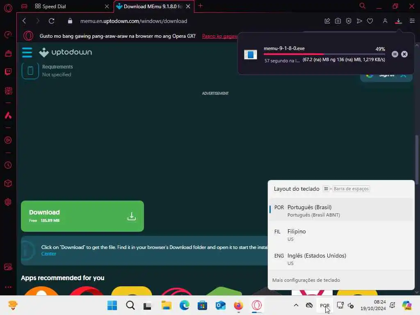Open Firefox from taskbar

tap(238, 305)
